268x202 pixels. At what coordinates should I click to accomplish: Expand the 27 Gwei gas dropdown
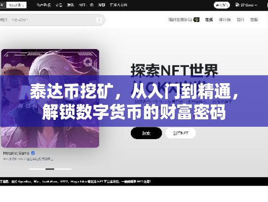tap(246, 5)
